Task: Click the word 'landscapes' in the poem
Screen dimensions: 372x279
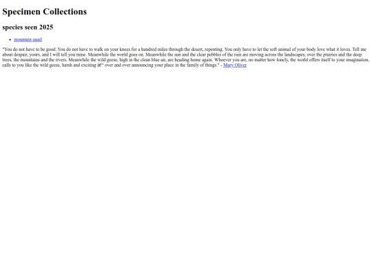Action: click(x=294, y=54)
